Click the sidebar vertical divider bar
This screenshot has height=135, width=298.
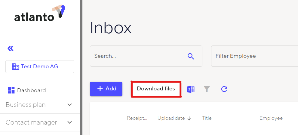point(81,67)
